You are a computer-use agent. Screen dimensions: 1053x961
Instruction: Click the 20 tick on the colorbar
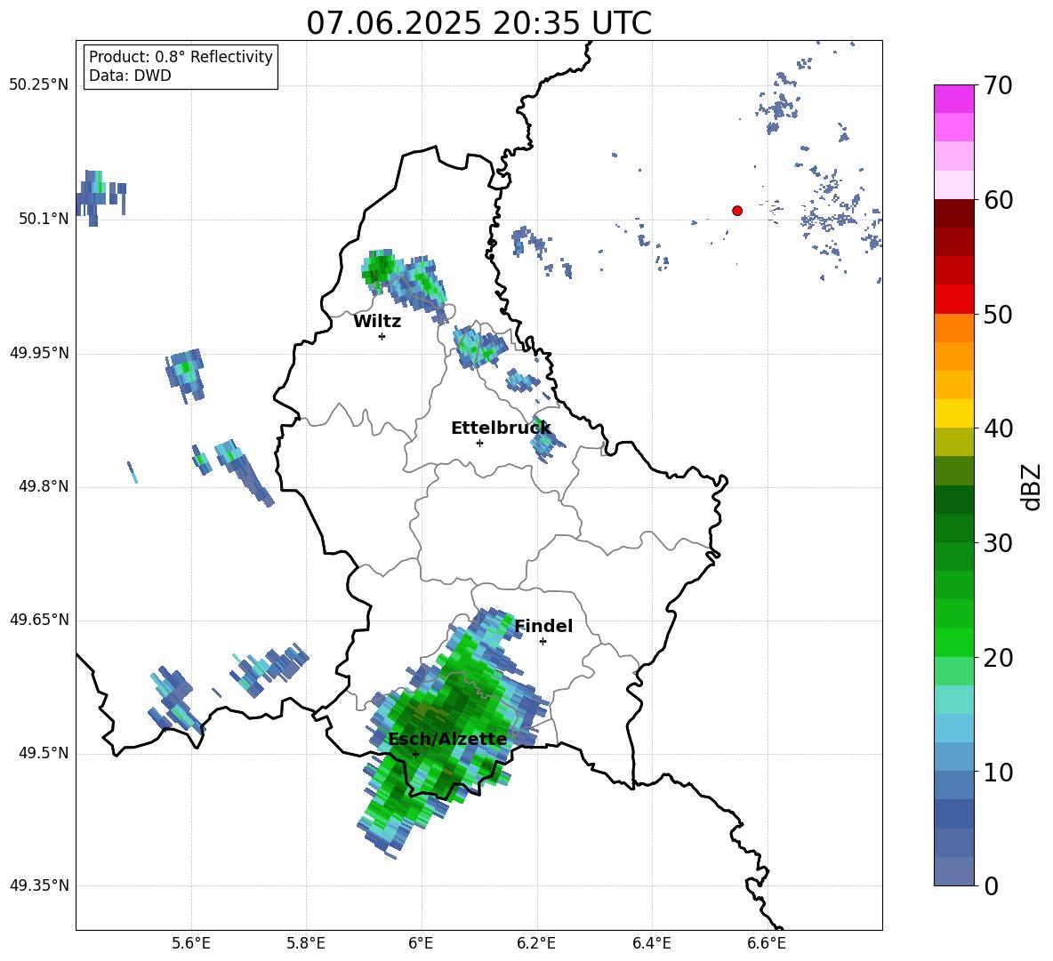[998, 658]
